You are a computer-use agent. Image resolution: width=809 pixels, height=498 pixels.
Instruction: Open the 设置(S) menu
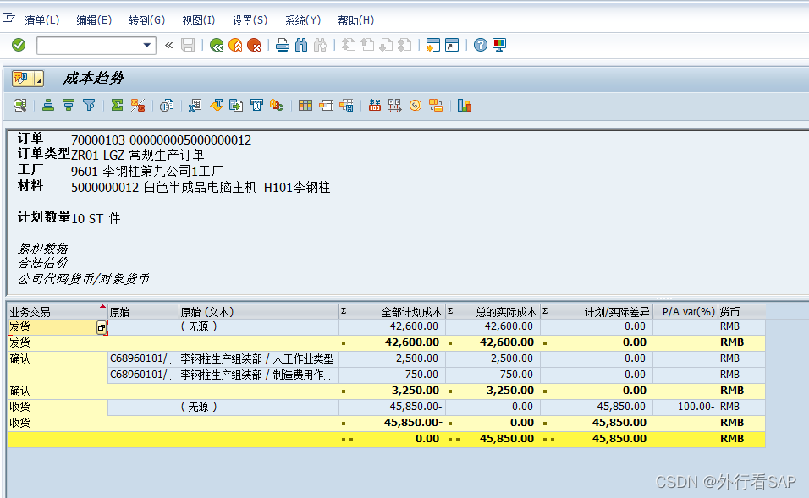click(250, 20)
